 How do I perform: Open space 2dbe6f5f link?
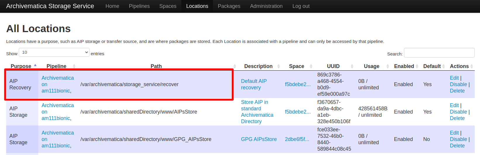[297, 139]
